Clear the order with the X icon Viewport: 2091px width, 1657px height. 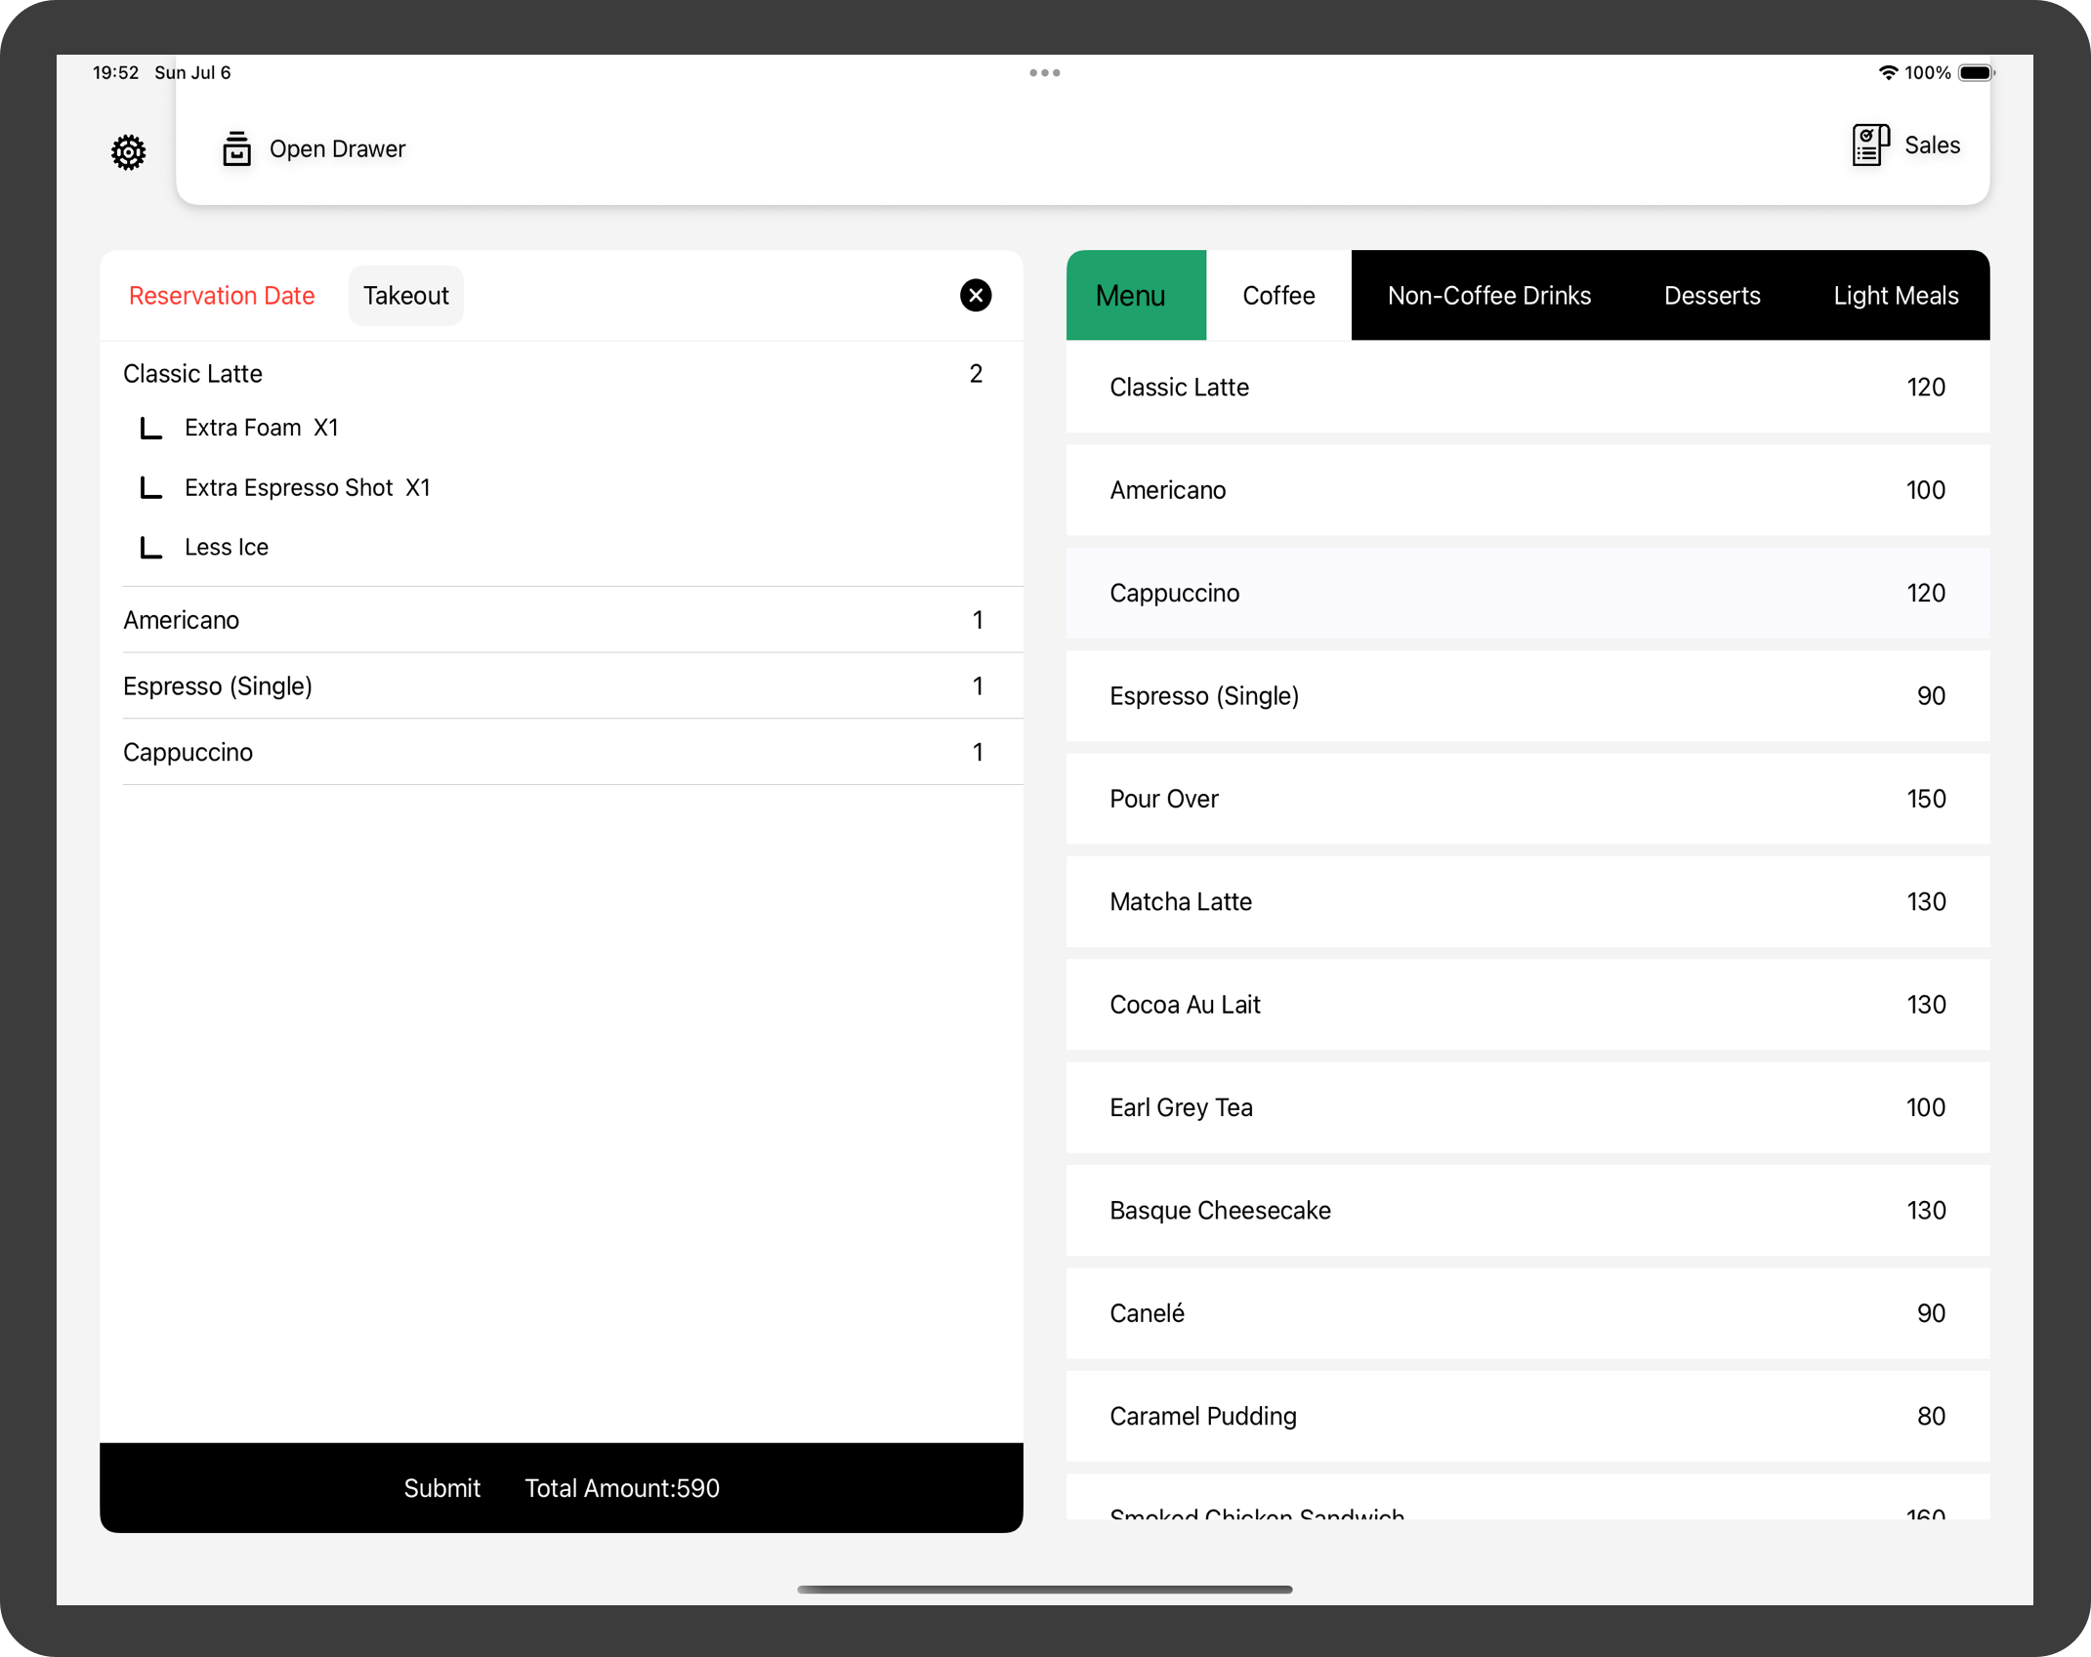[975, 295]
